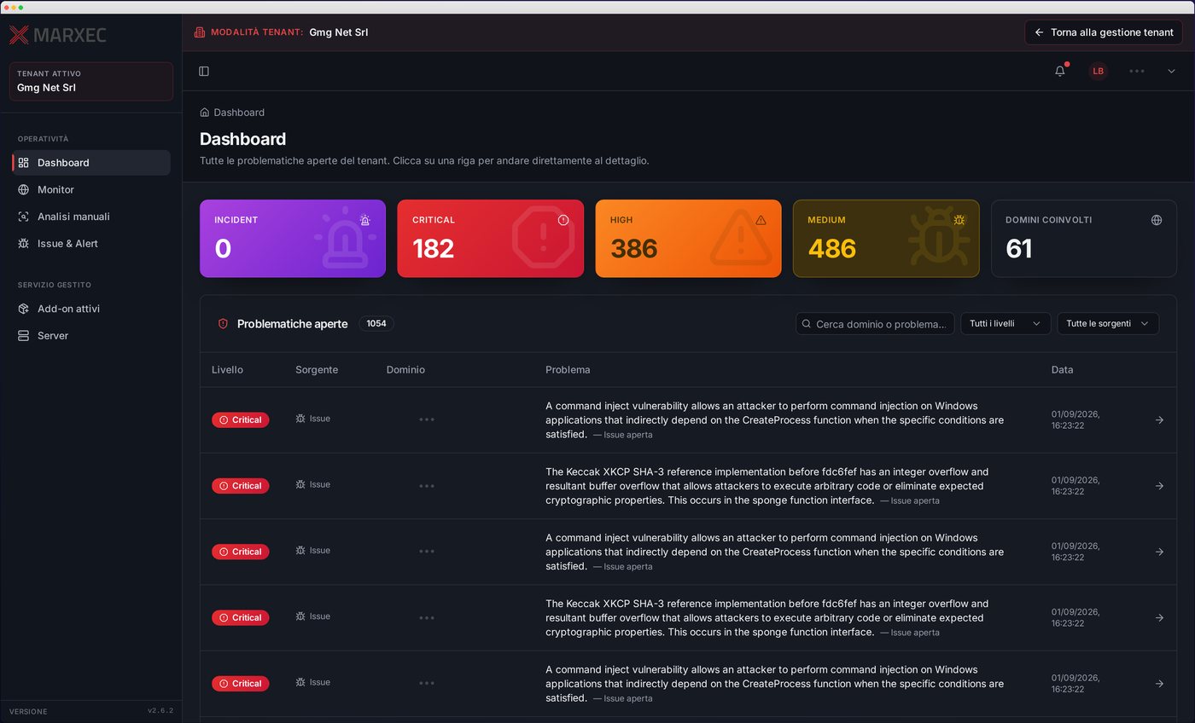1195x723 pixels.
Task: Open the notifications bell
Action: (1060, 72)
